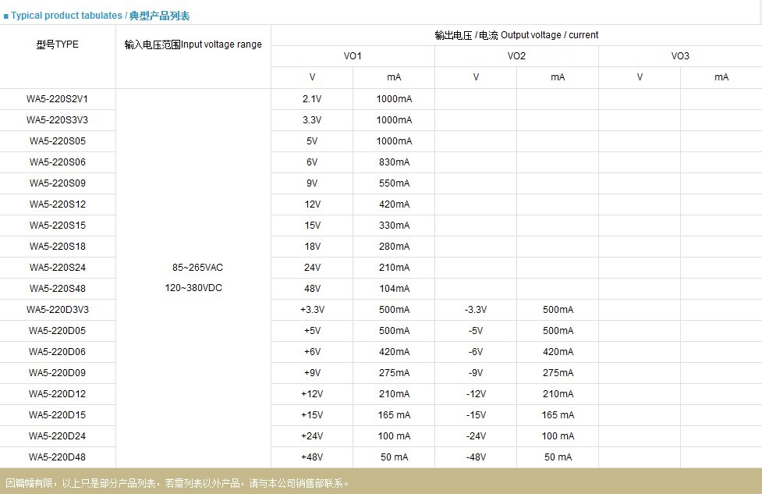Click the 'VO1' column header
The height and width of the screenshot is (494, 762).
click(353, 56)
